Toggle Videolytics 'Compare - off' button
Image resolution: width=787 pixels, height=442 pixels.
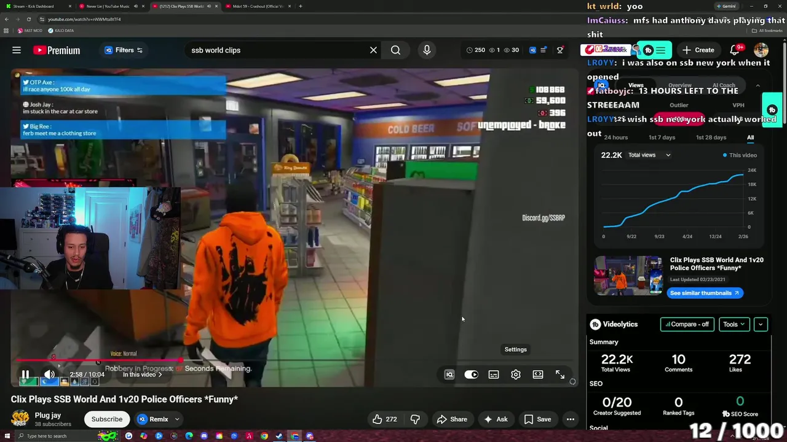(687, 324)
